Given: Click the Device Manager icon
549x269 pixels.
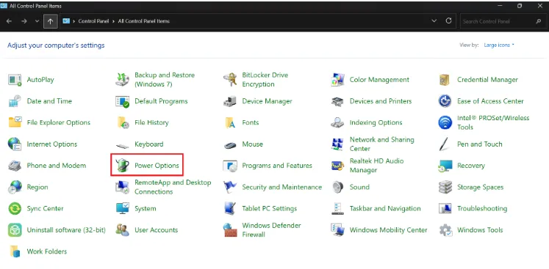Looking at the screenshot, I should pos(230,101).
